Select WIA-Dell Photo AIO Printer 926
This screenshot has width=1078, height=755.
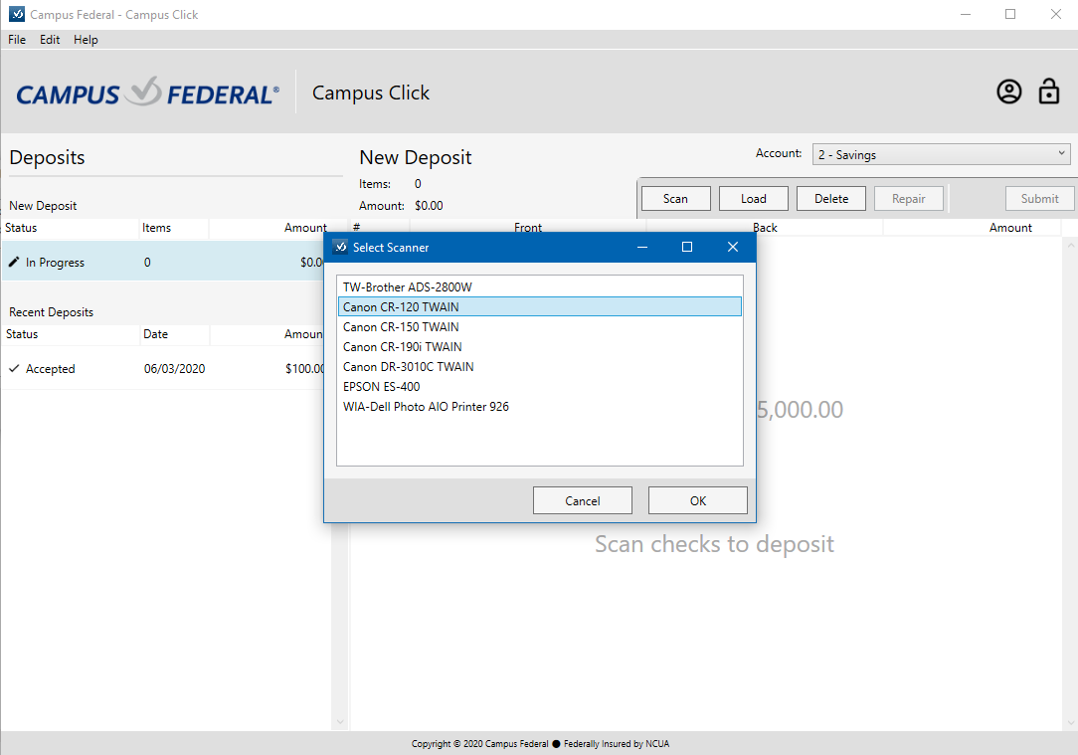coord(540,407)
